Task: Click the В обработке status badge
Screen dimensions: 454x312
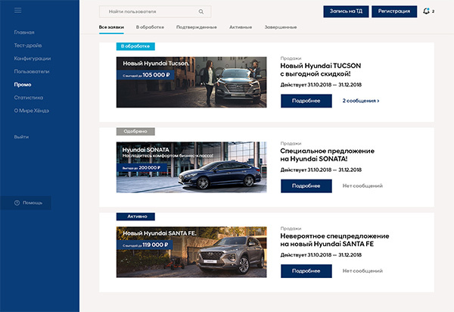Action: pyautogui.click(x=135, y=46)
